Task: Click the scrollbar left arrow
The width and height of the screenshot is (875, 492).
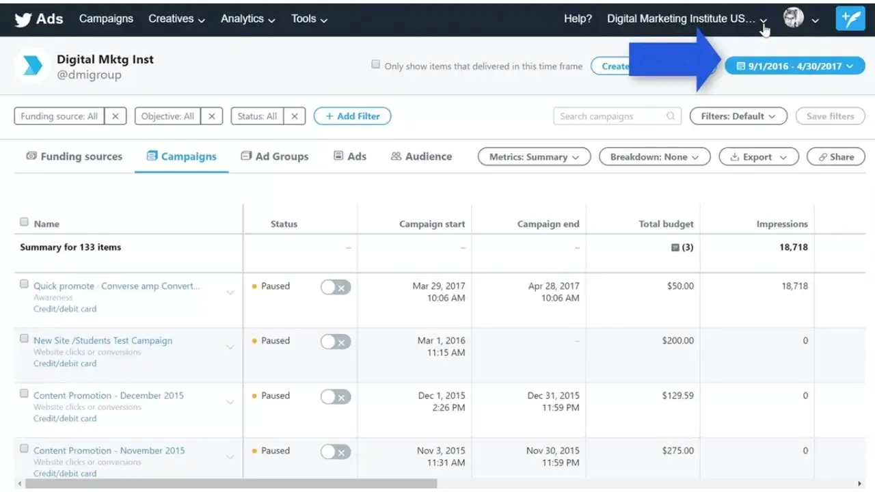Action: coord(18,484)
